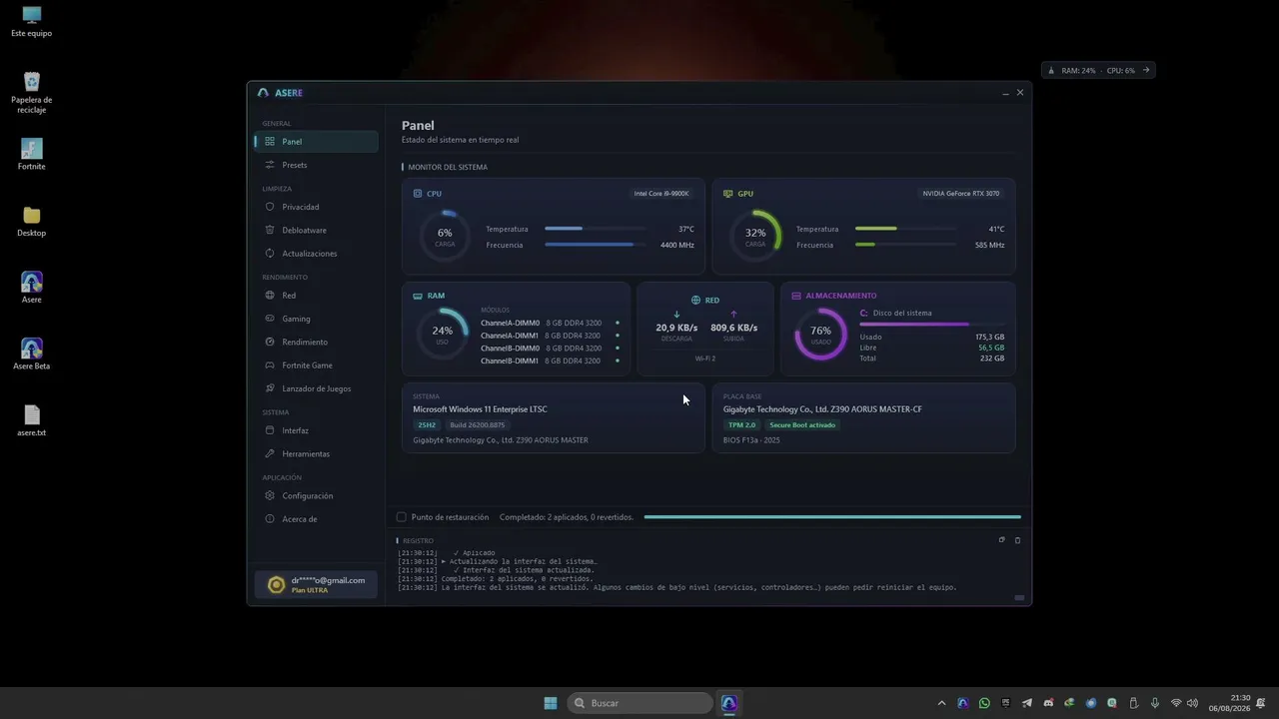Click the ChannelA-DIMM0 memory module row
This screenshot has width=1279, height=719.
pyautogui.click(x=551, y=324)
